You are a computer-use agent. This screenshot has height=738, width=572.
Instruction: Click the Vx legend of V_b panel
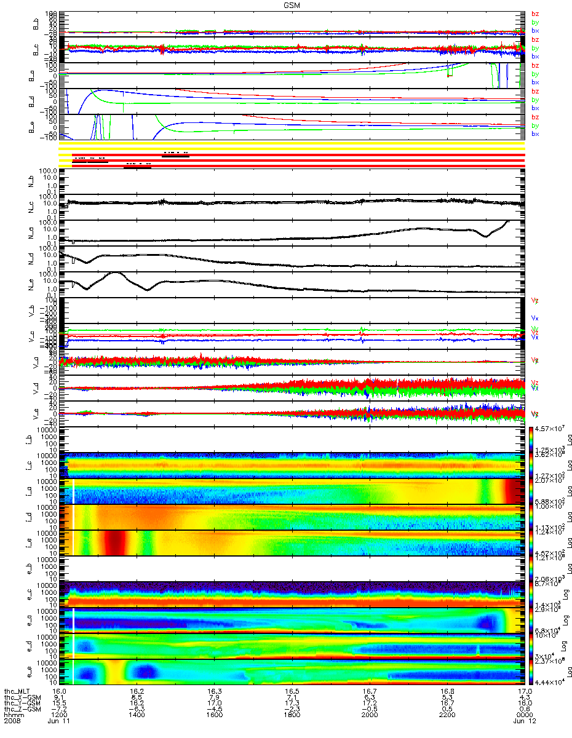pyautogui.click(x=535, y=318)
